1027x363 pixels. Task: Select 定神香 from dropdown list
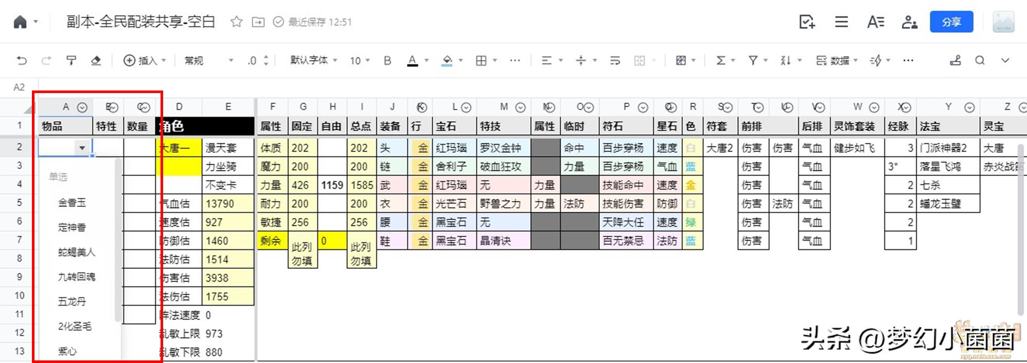(72, 227)
